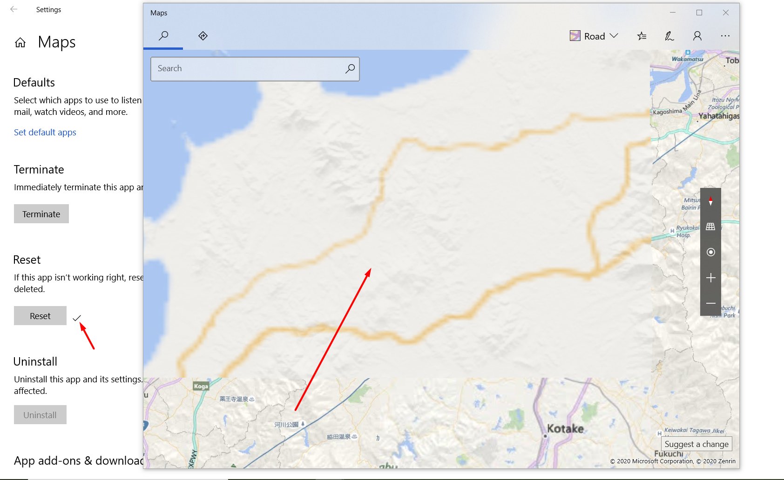Toggle the tilt map view icon
784x480 pixels.
[710, 227]
